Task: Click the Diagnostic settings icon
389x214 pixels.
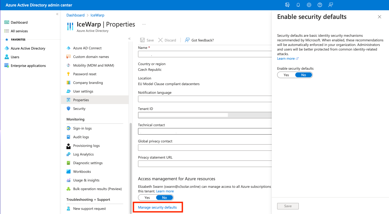Action: coord(68,163)
